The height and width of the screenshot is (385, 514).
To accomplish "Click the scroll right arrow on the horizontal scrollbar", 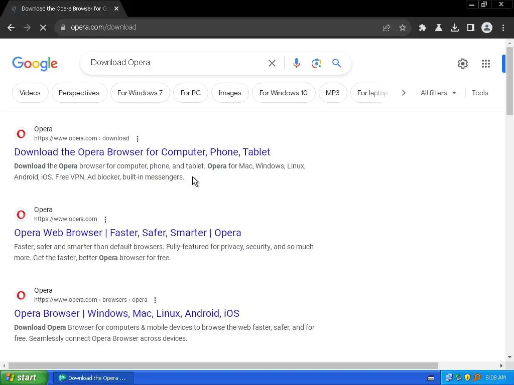I will [x=501, y=365].
